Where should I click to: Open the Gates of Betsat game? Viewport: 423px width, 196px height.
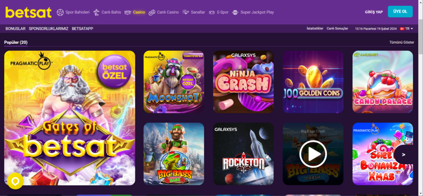pos(69,118)
